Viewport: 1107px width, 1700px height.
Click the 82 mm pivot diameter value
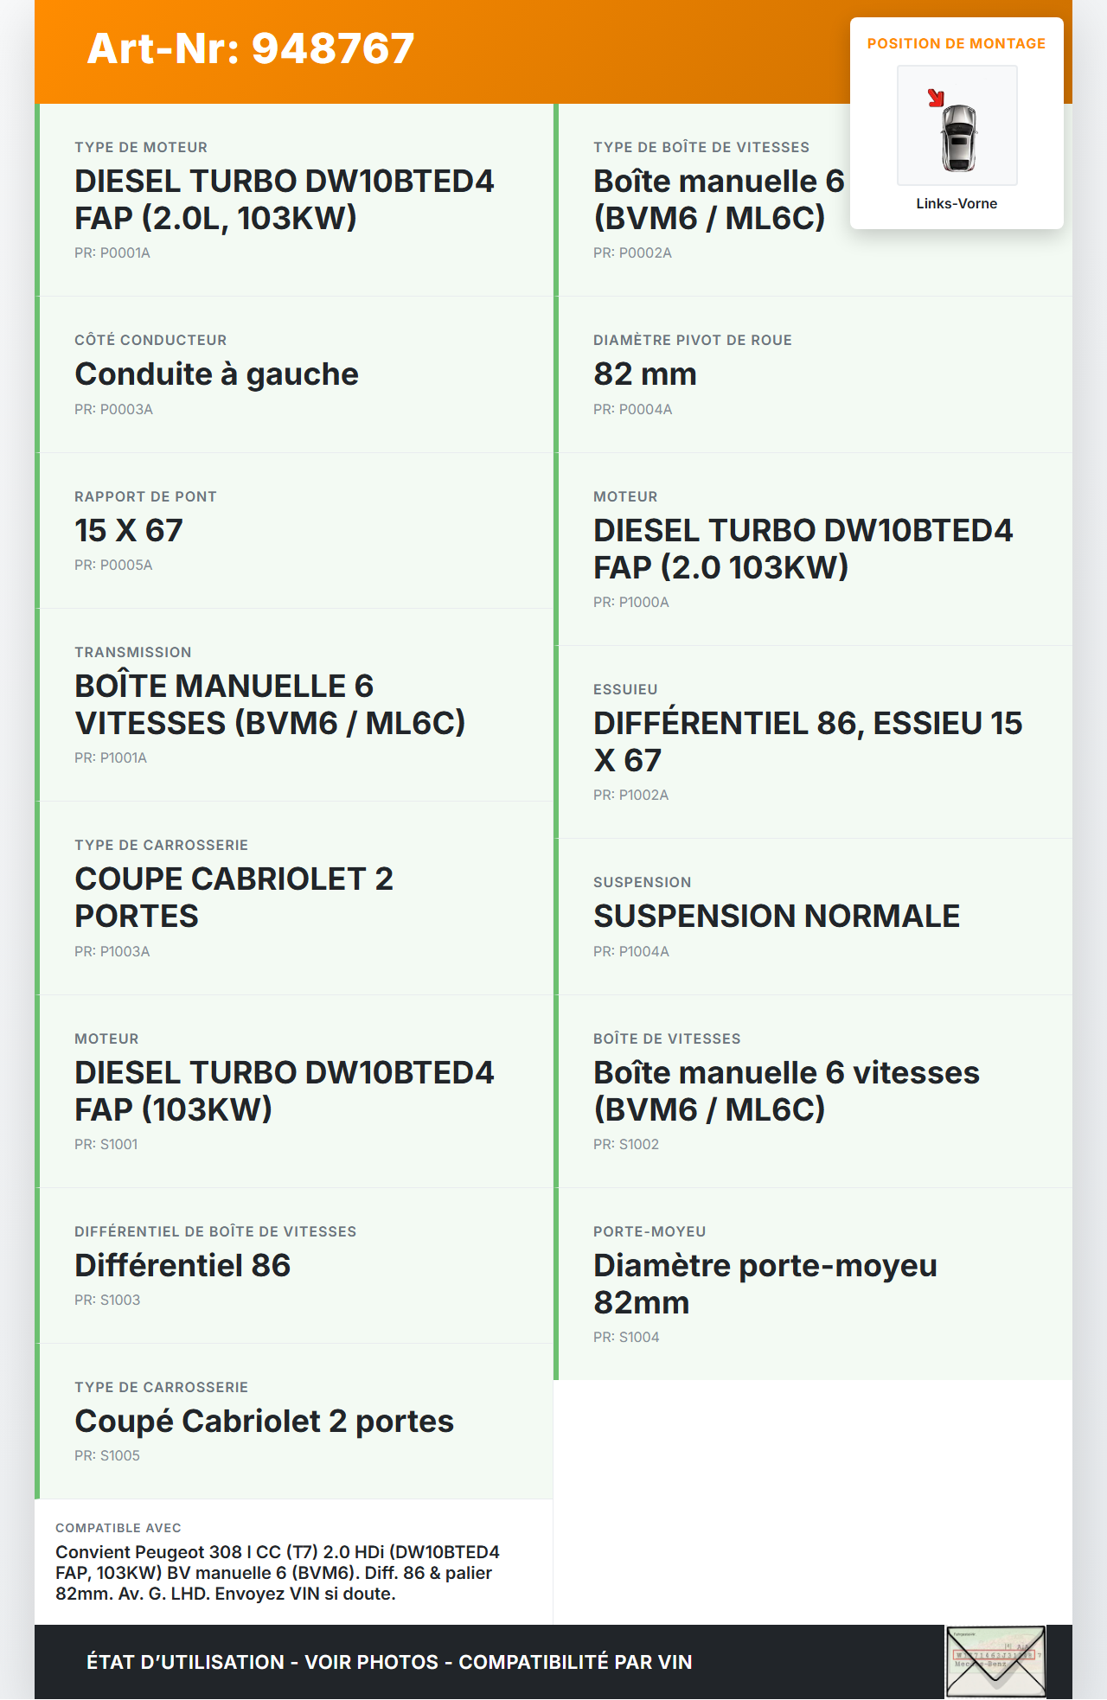pyautogui.click(x=645, y=374)
